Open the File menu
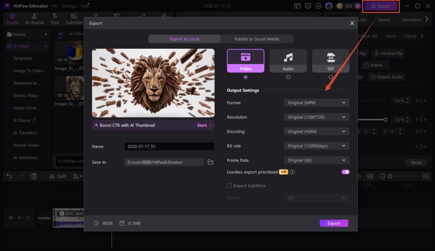 [54, 6]
